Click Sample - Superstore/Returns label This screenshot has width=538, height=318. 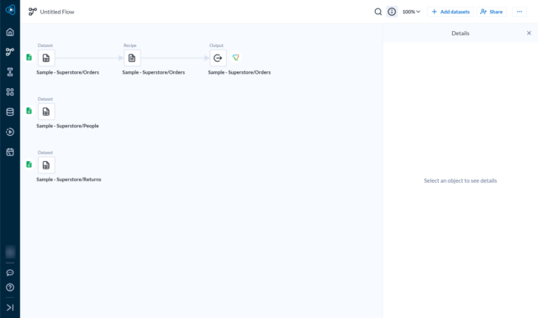[x=69, y=180]
